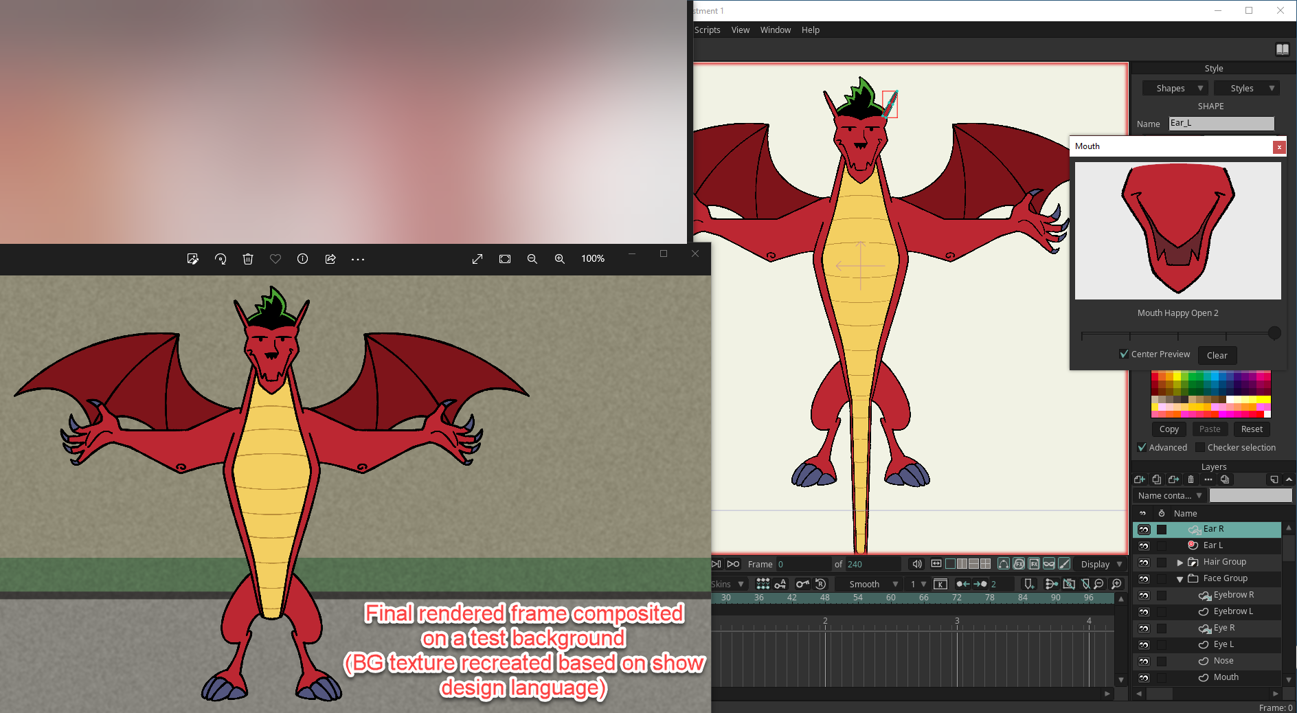Click the Clear button in Mouth dialog

point(1217,355)
